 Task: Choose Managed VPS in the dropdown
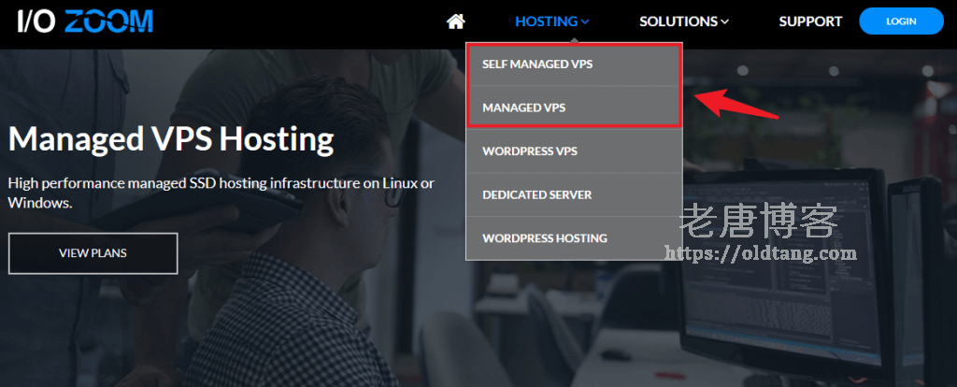point(523,107)
